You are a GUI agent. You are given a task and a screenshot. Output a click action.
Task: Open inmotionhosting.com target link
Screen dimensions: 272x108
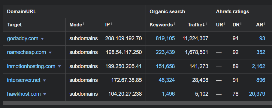(x=31, y=66)
